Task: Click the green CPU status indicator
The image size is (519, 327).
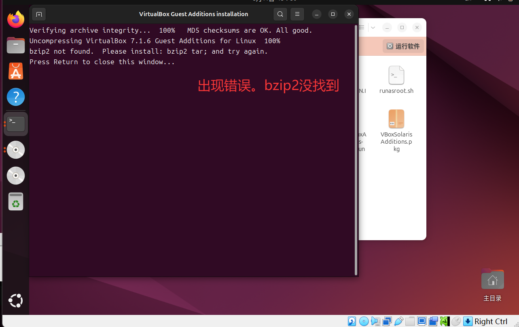Action: [x=445, y=321]
